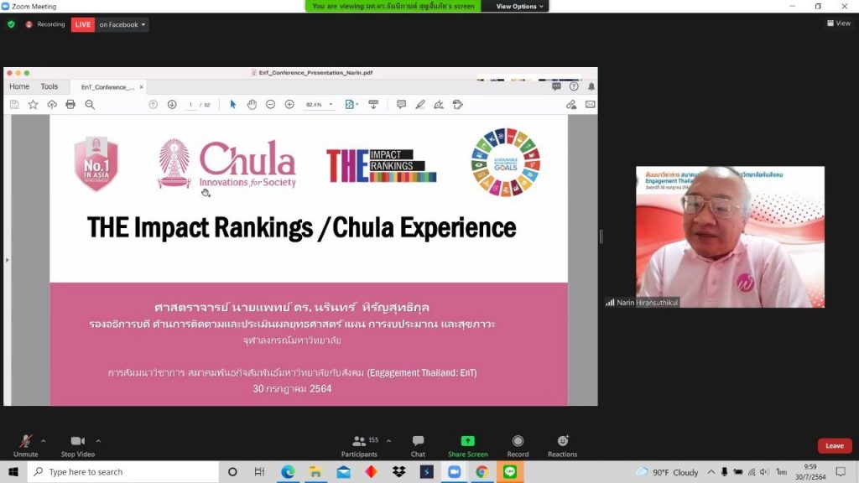Open Acrobat help question icon

tap(574, 86)
